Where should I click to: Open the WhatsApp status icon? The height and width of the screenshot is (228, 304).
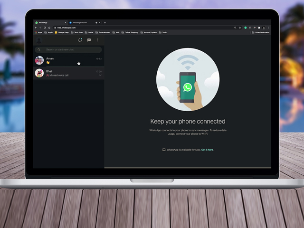click(x=80, y=40)
